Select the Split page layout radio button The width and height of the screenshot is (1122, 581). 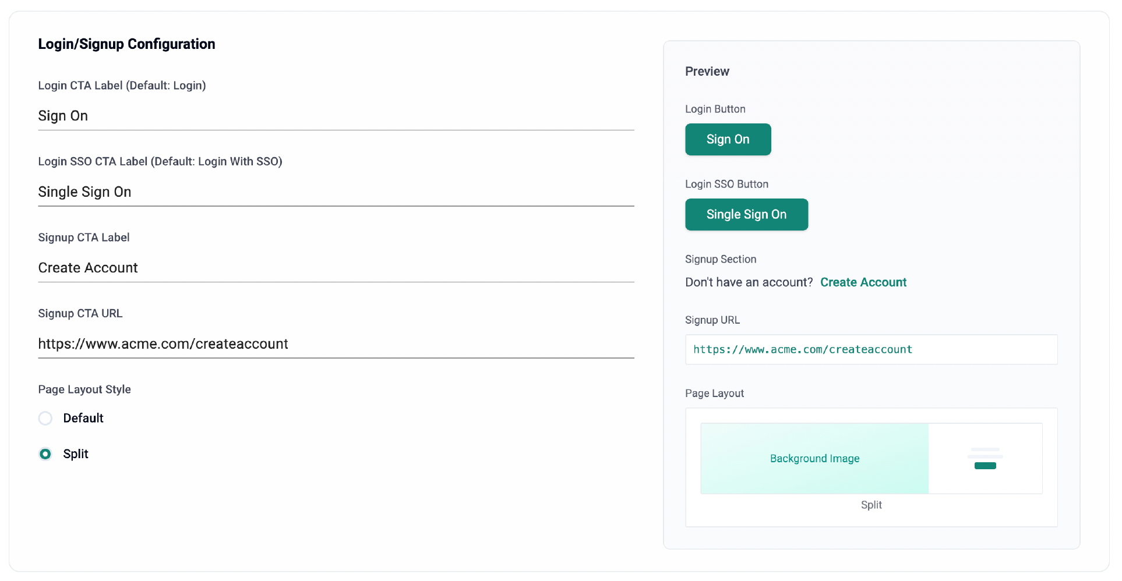[x=45, y=454]
